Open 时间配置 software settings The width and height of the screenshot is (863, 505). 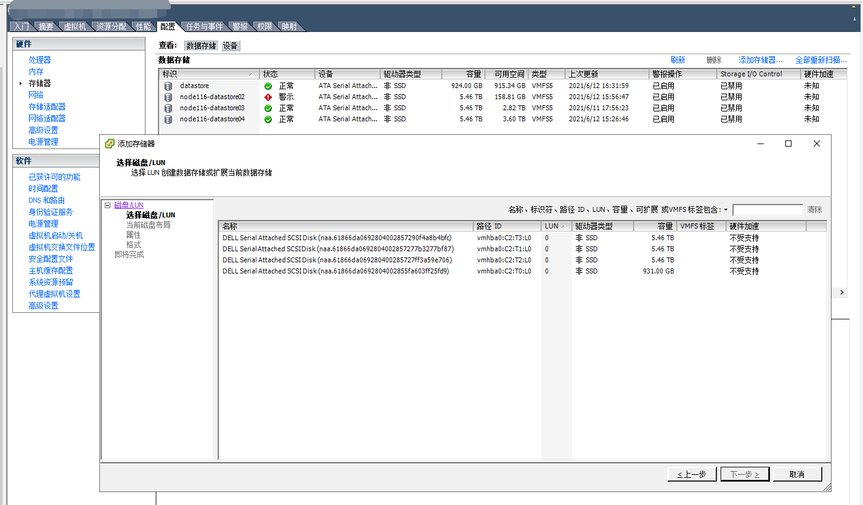[43, 188]
